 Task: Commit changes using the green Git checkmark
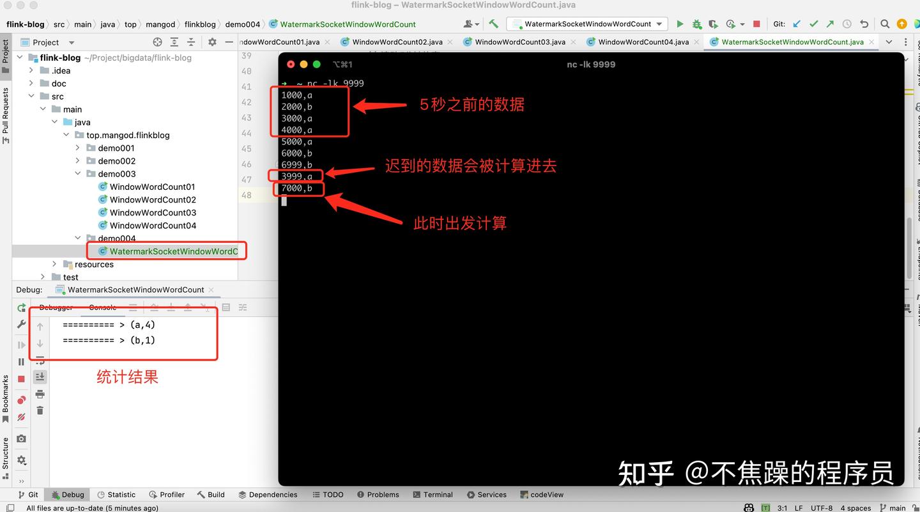(x=813, y=24)
